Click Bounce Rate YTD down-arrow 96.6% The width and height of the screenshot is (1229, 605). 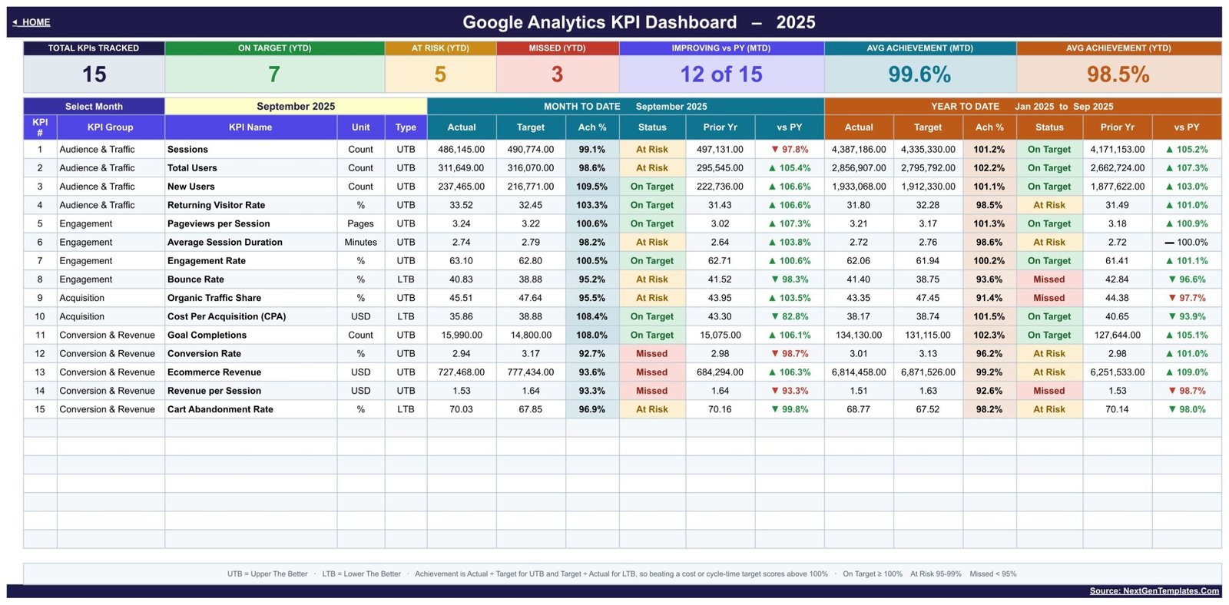[1187, 279]
